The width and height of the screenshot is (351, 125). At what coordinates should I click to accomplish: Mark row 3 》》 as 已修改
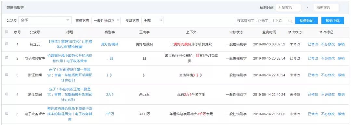pos(313,75)
